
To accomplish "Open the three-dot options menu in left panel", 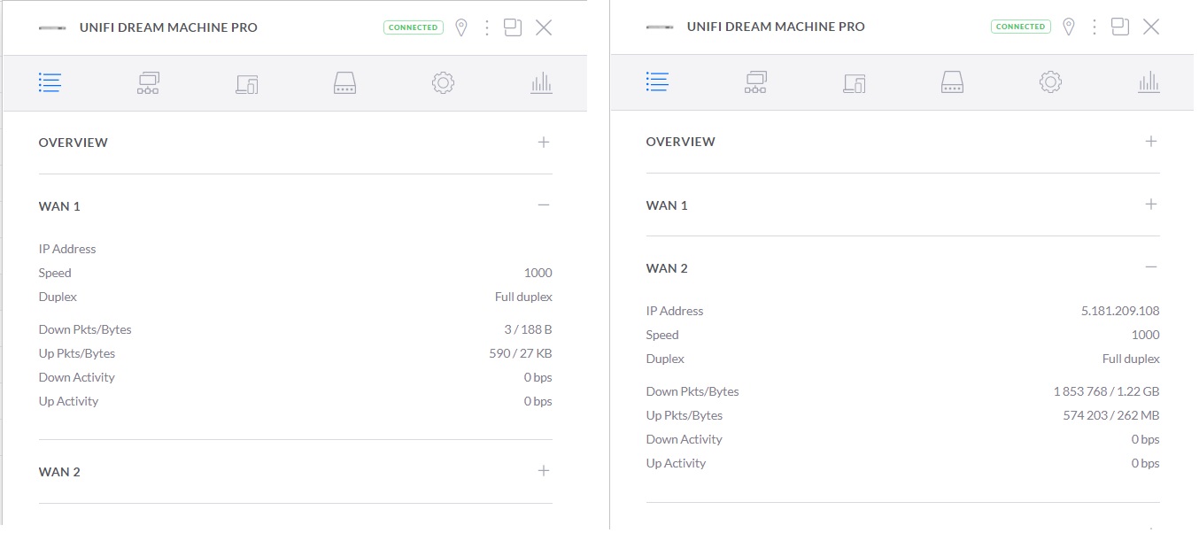I will pos(486,27).
